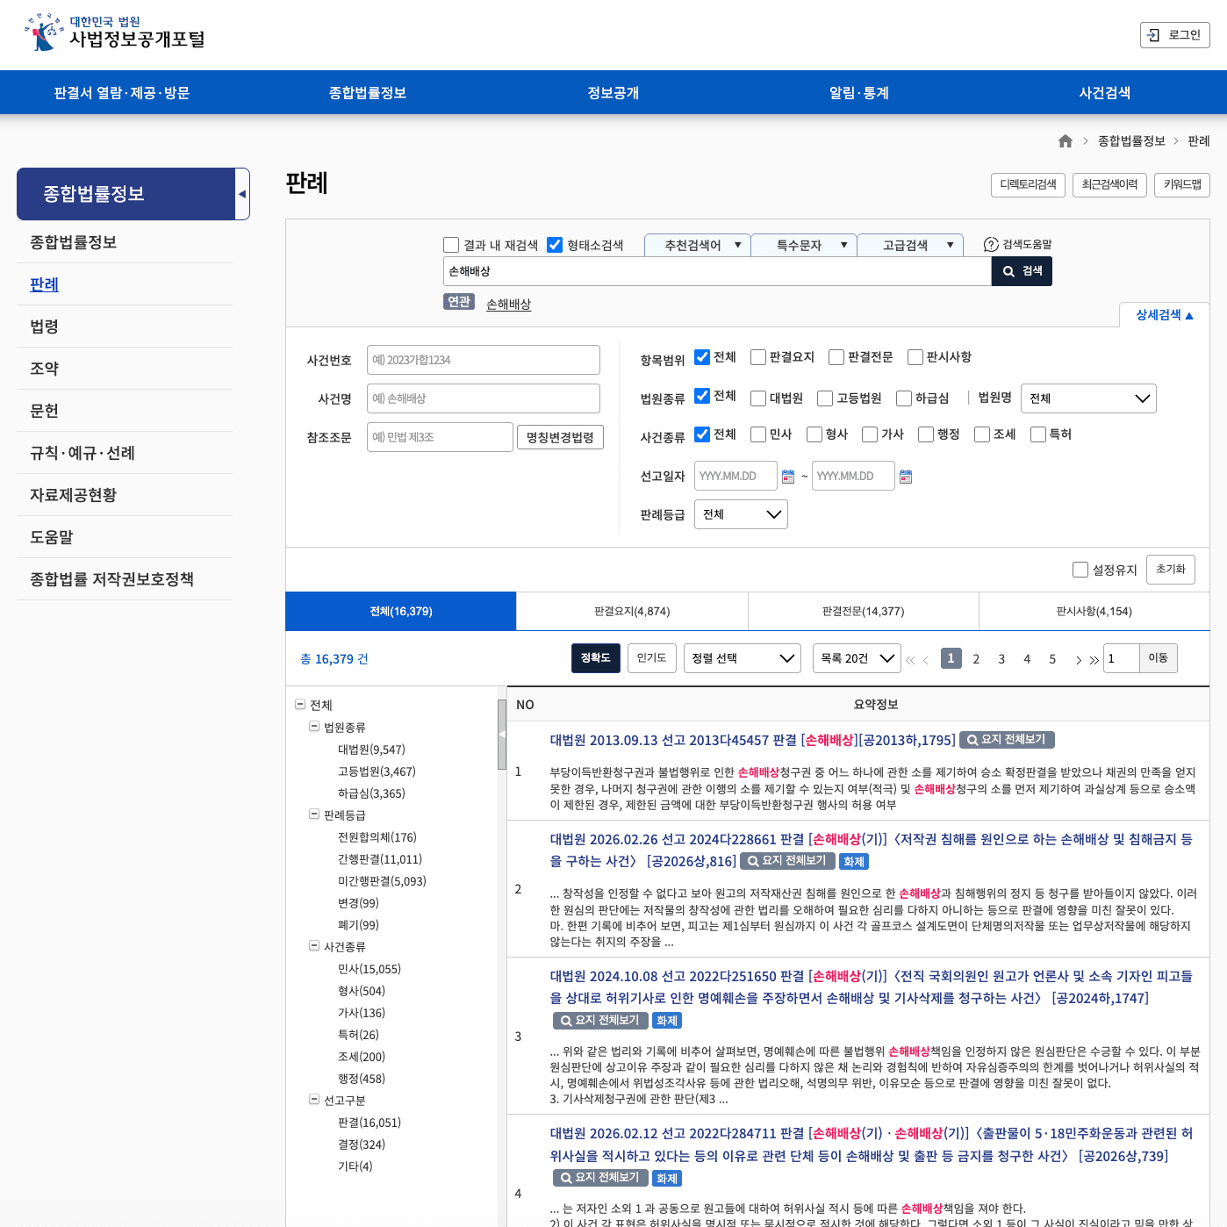Open 정보공개 top menu

pos(613,93)
